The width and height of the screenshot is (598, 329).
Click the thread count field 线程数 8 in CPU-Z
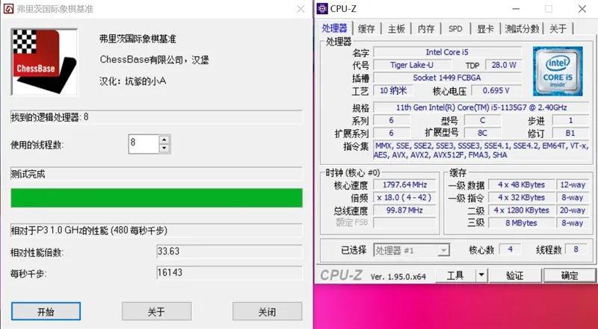click(x=576, y=249)
